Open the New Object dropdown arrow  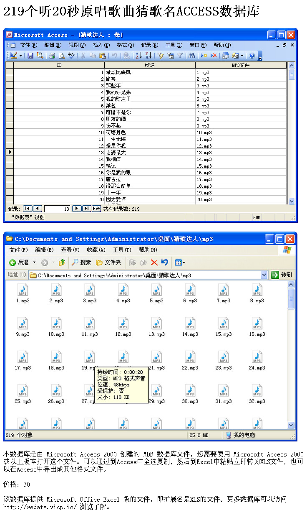pyautogui.click(x=242, y=55)
